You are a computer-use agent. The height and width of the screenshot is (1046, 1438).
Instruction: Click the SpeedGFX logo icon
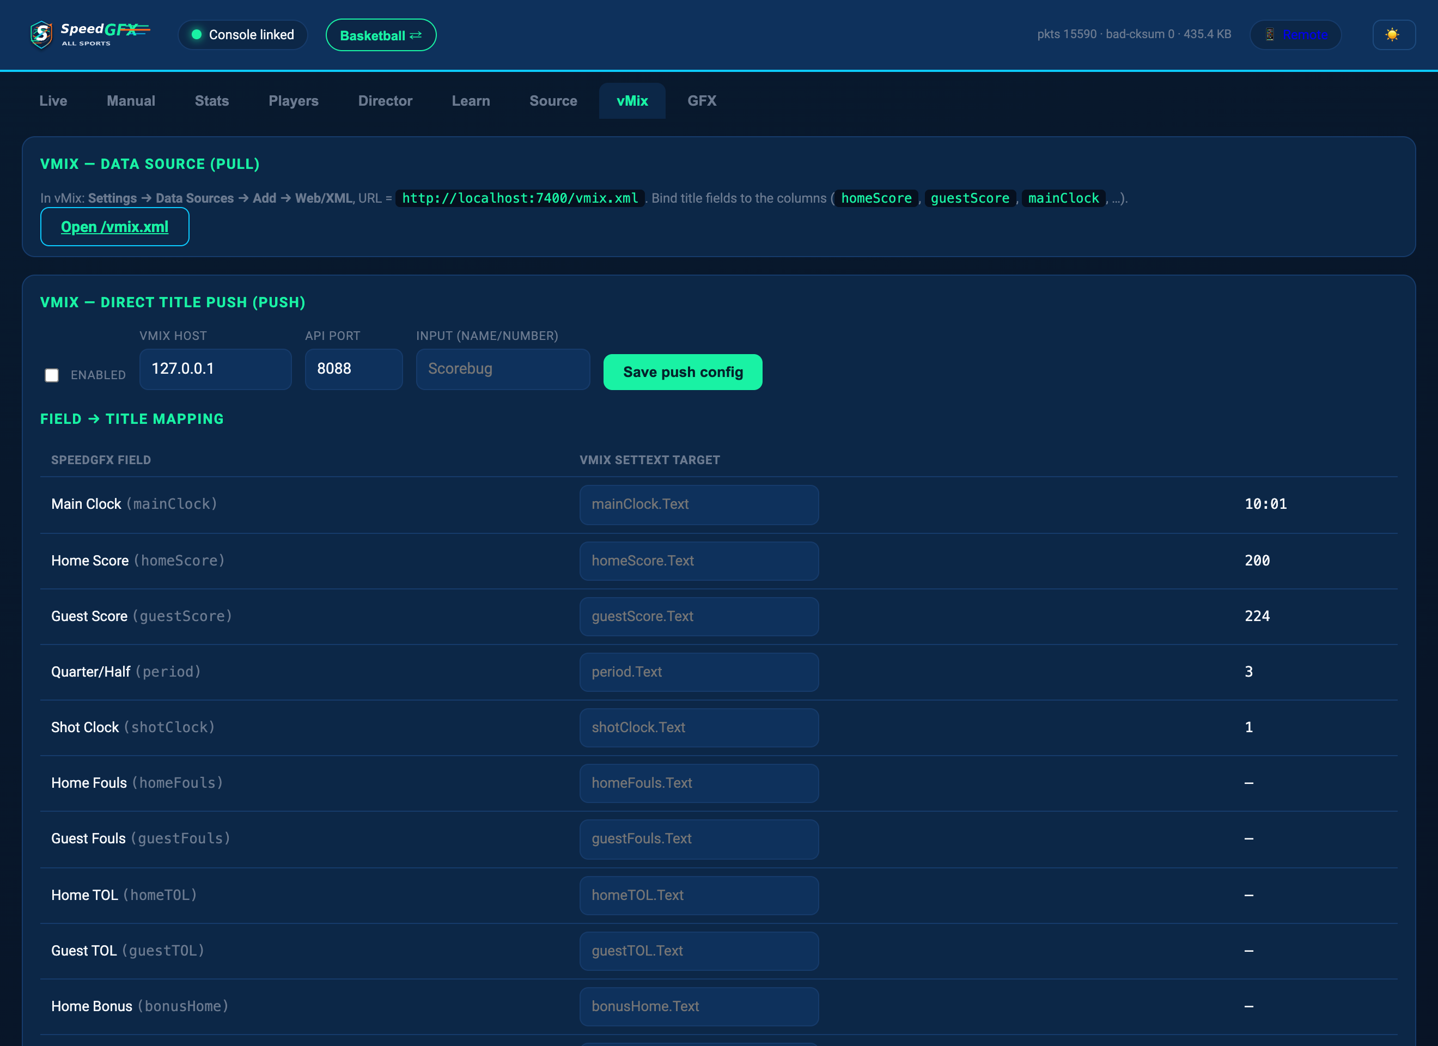coord(42,34)
